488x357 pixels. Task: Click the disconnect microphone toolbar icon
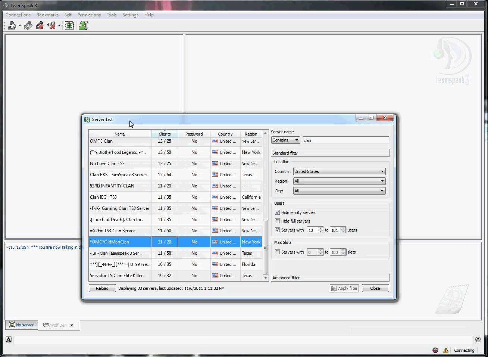(40, 25)
